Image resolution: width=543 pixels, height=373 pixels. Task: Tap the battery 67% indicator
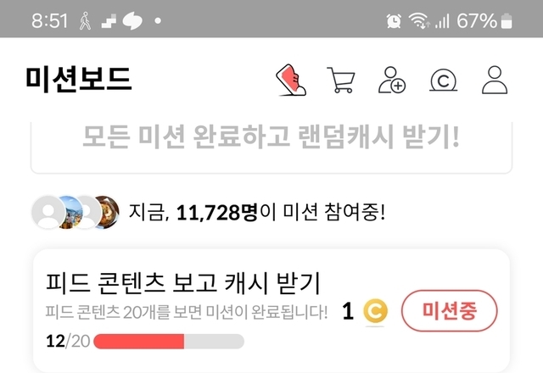[x=484, y=20]
